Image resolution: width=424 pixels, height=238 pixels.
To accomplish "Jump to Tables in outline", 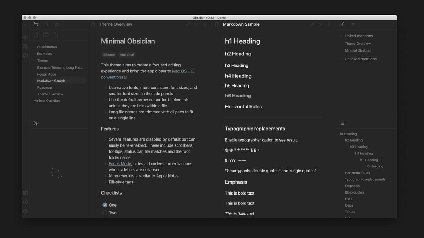I will coord(350,212).
